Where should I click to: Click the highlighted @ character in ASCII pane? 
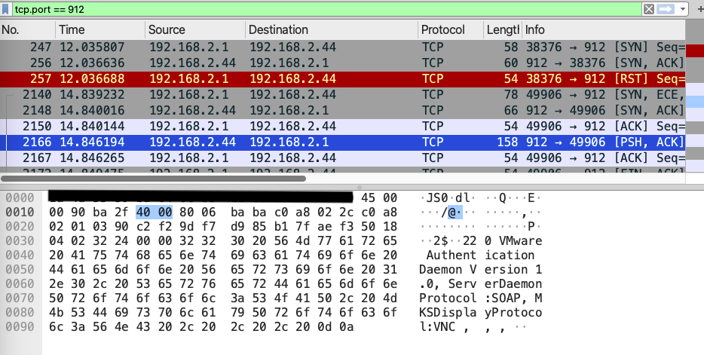451,213
